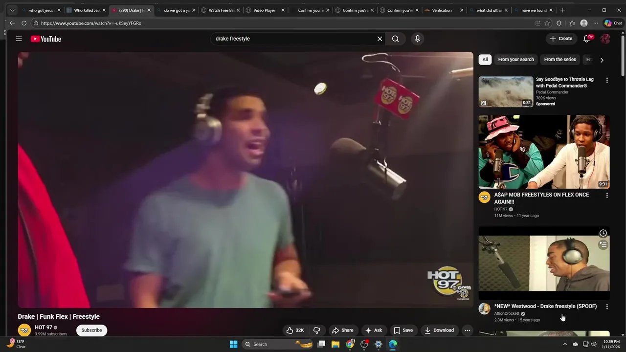
Task: Subscribe to the HOT 97 channel
Action: point(91,330)
